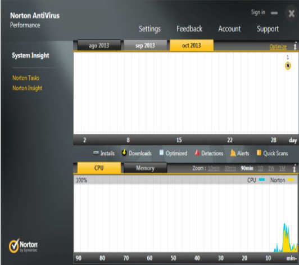The width and height of the screenshot is (299, 265).
Task: Click the Optimized legend icon
Action: pyautogui.click(x=161, y=152)
